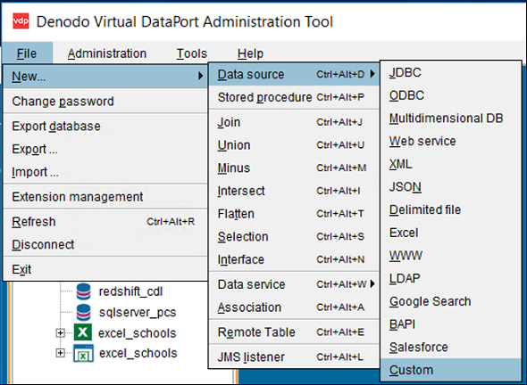Choose the Interface entry
Image resolution: width=527 pixels, height=385 pixels.
(294, 259)
